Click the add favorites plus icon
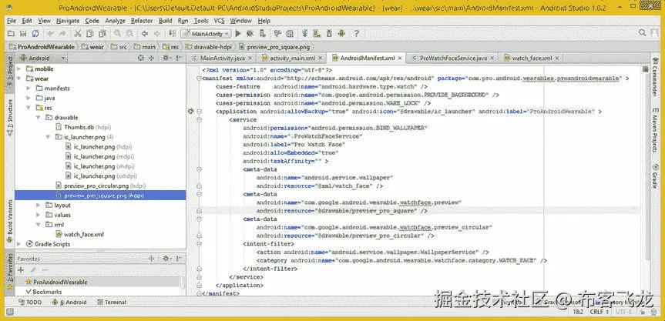Screen dimensions: 665x321 point(20,269)
